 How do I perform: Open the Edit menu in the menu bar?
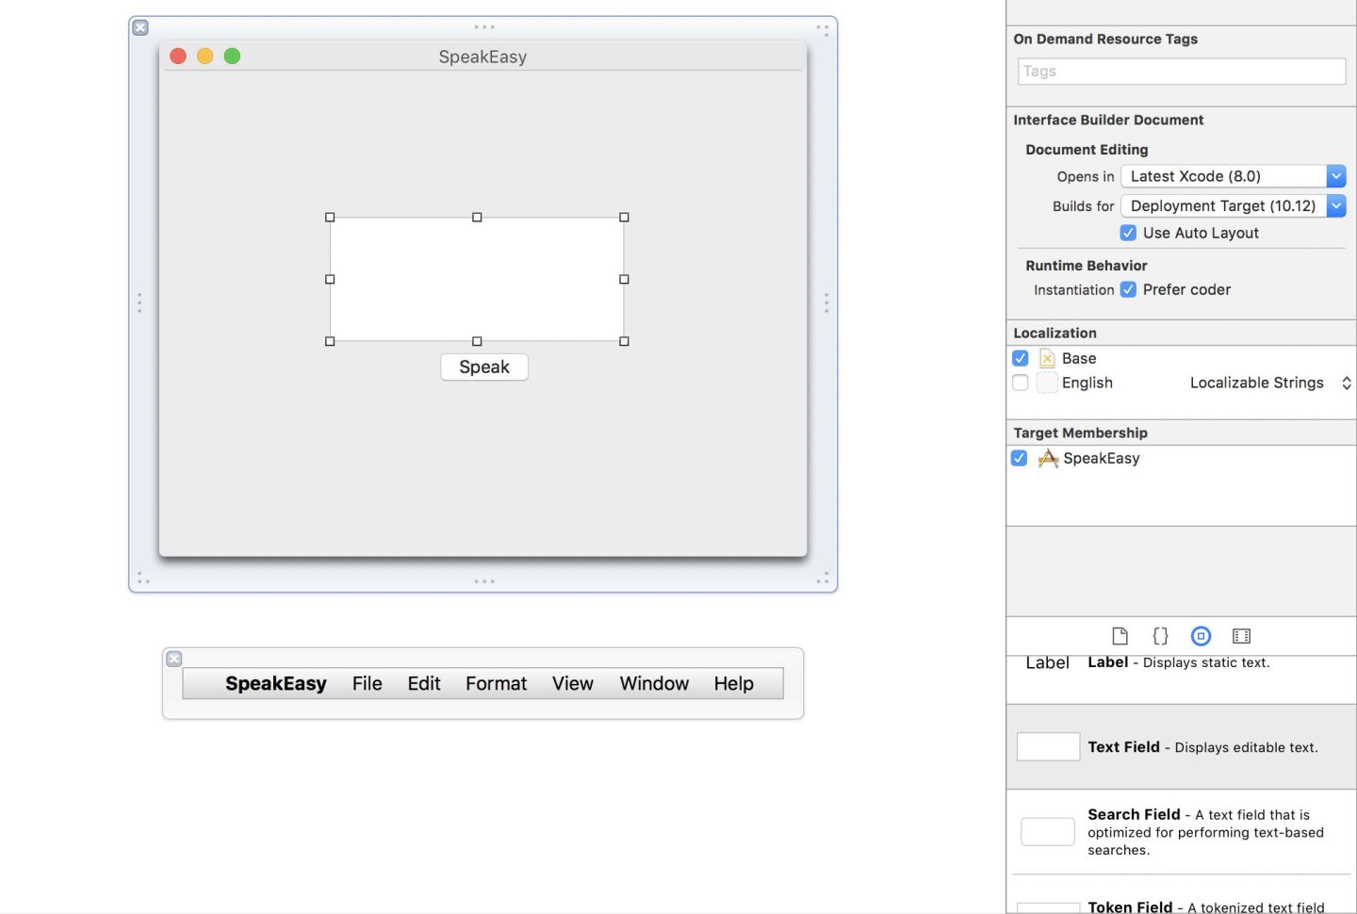point(424,683)
